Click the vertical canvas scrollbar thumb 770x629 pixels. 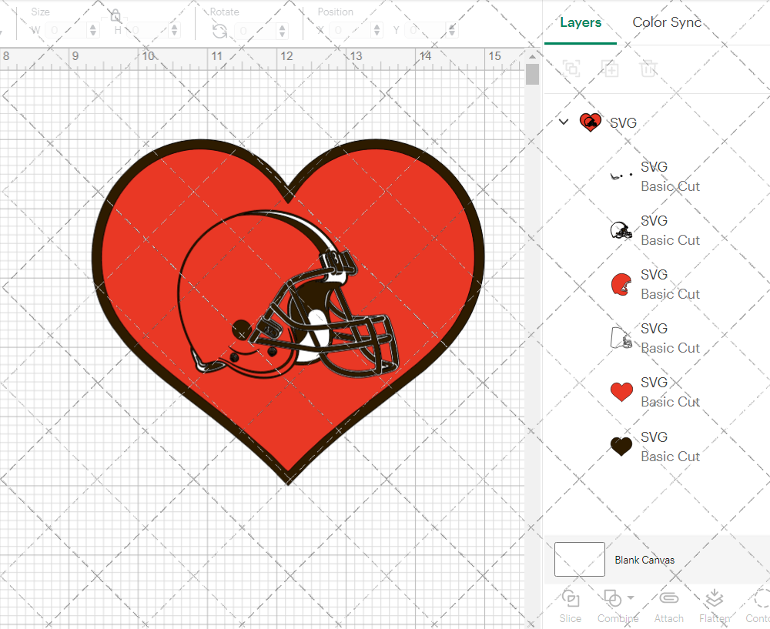click(x=532, y=75)
